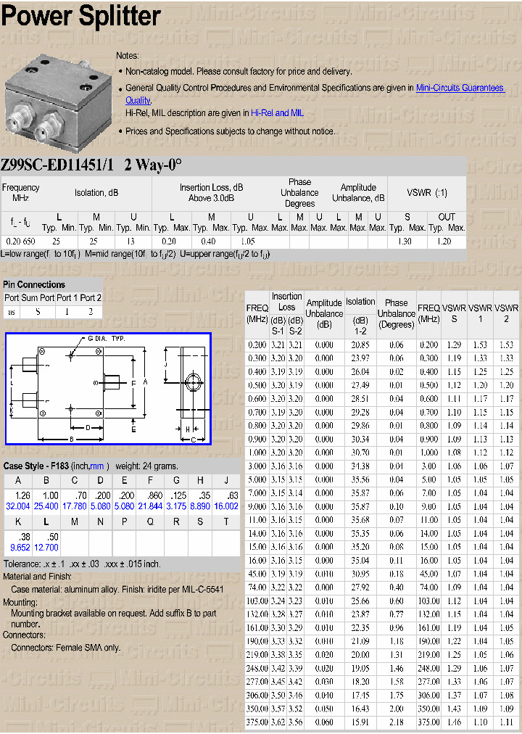Click the 12.700 dimension value under L
The height and width of the screenshot is (734, 522).
click(x=46, y=548)
